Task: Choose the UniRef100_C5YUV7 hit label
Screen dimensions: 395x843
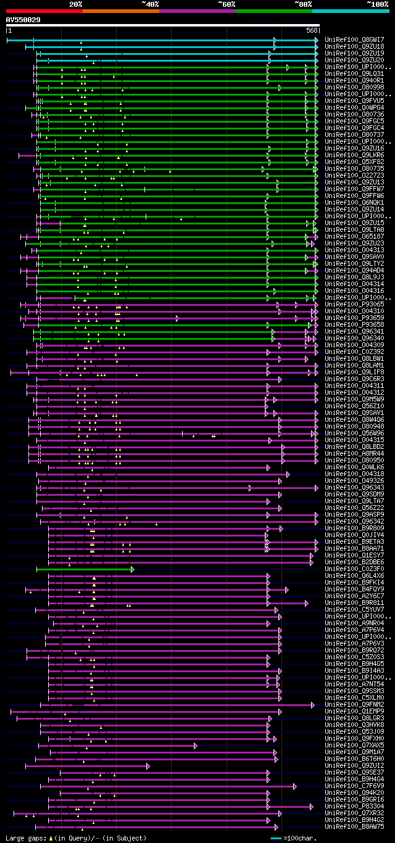Action: click(x=354, y=609)
